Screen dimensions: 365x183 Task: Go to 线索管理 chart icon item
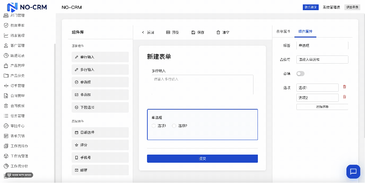pyautogui.click(x=14, y=36)
